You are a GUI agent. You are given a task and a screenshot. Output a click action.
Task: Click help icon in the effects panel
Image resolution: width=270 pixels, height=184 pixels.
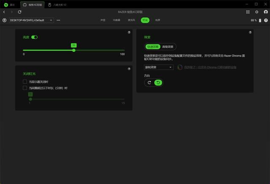tap(250, 32)
